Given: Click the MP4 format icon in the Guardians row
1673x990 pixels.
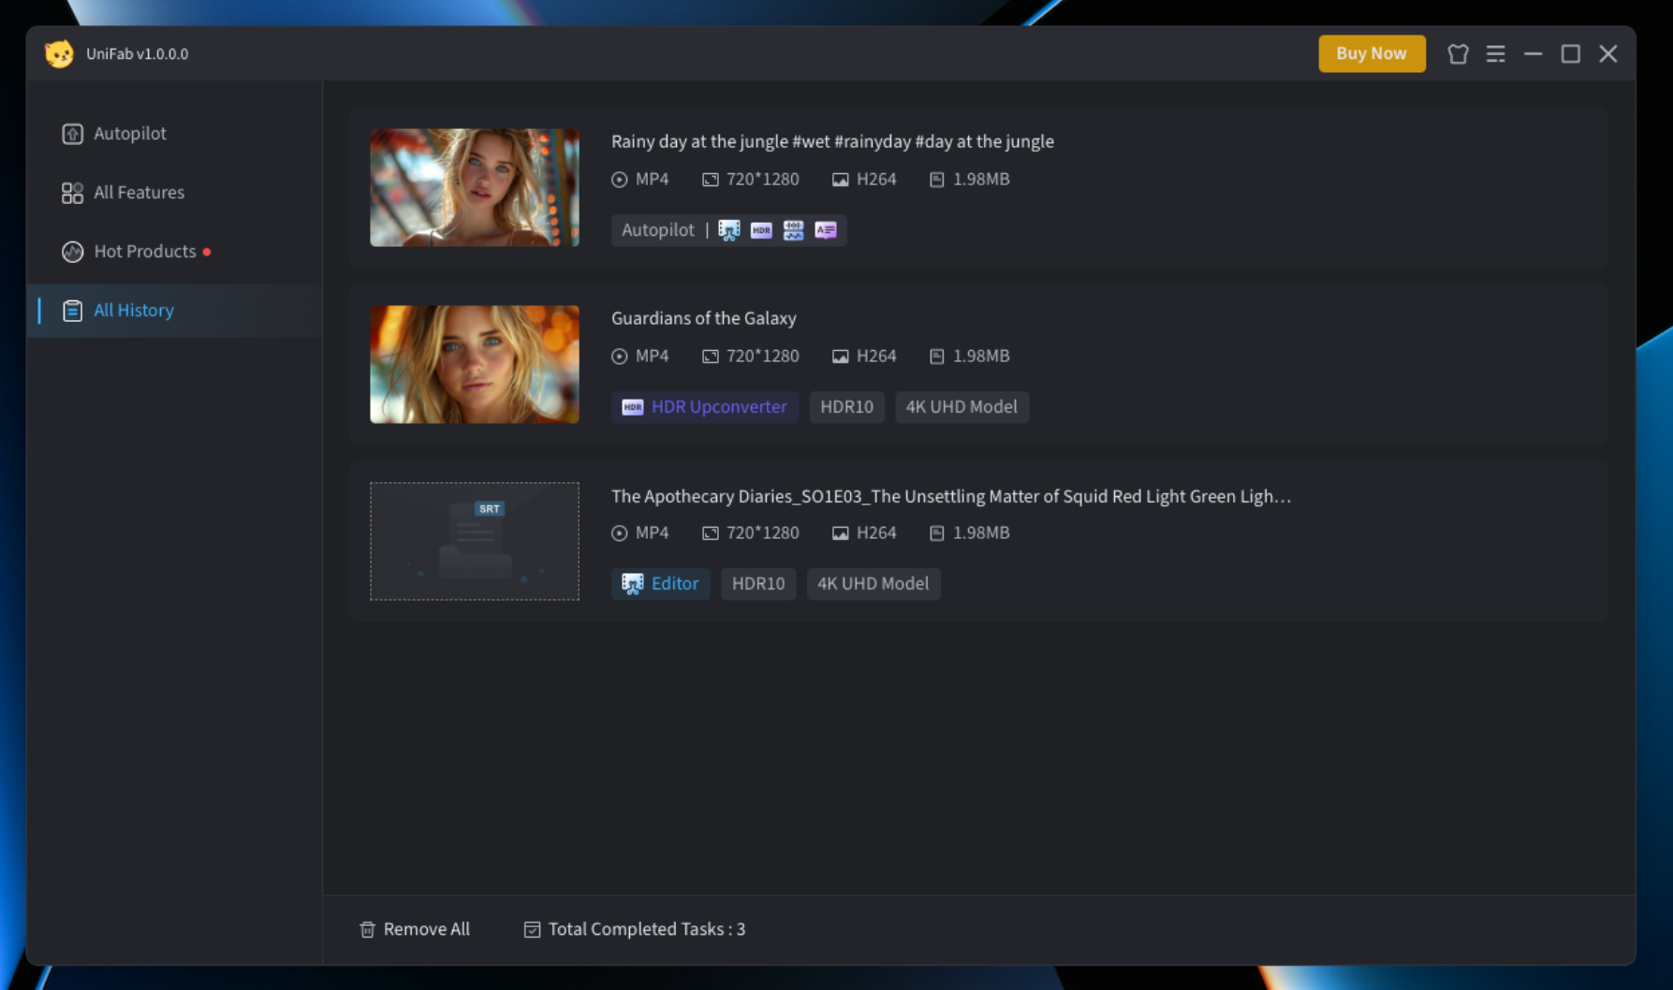Looking at the screenshot, I should (x=619, y=357).
